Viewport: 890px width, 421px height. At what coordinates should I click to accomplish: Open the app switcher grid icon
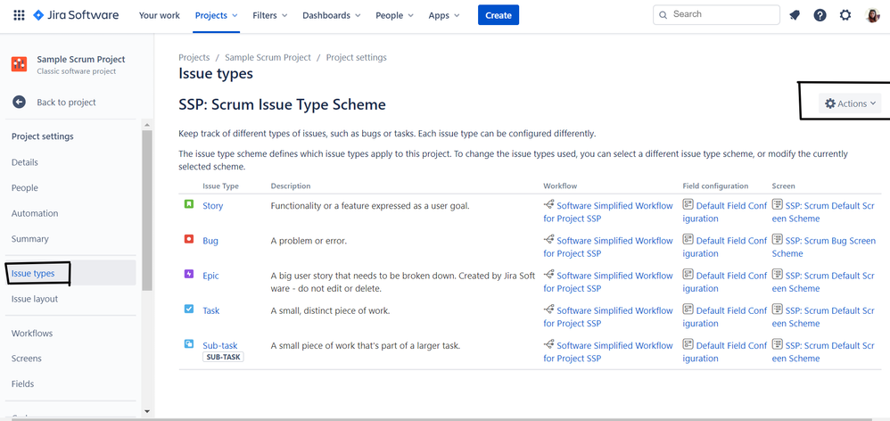19,15
